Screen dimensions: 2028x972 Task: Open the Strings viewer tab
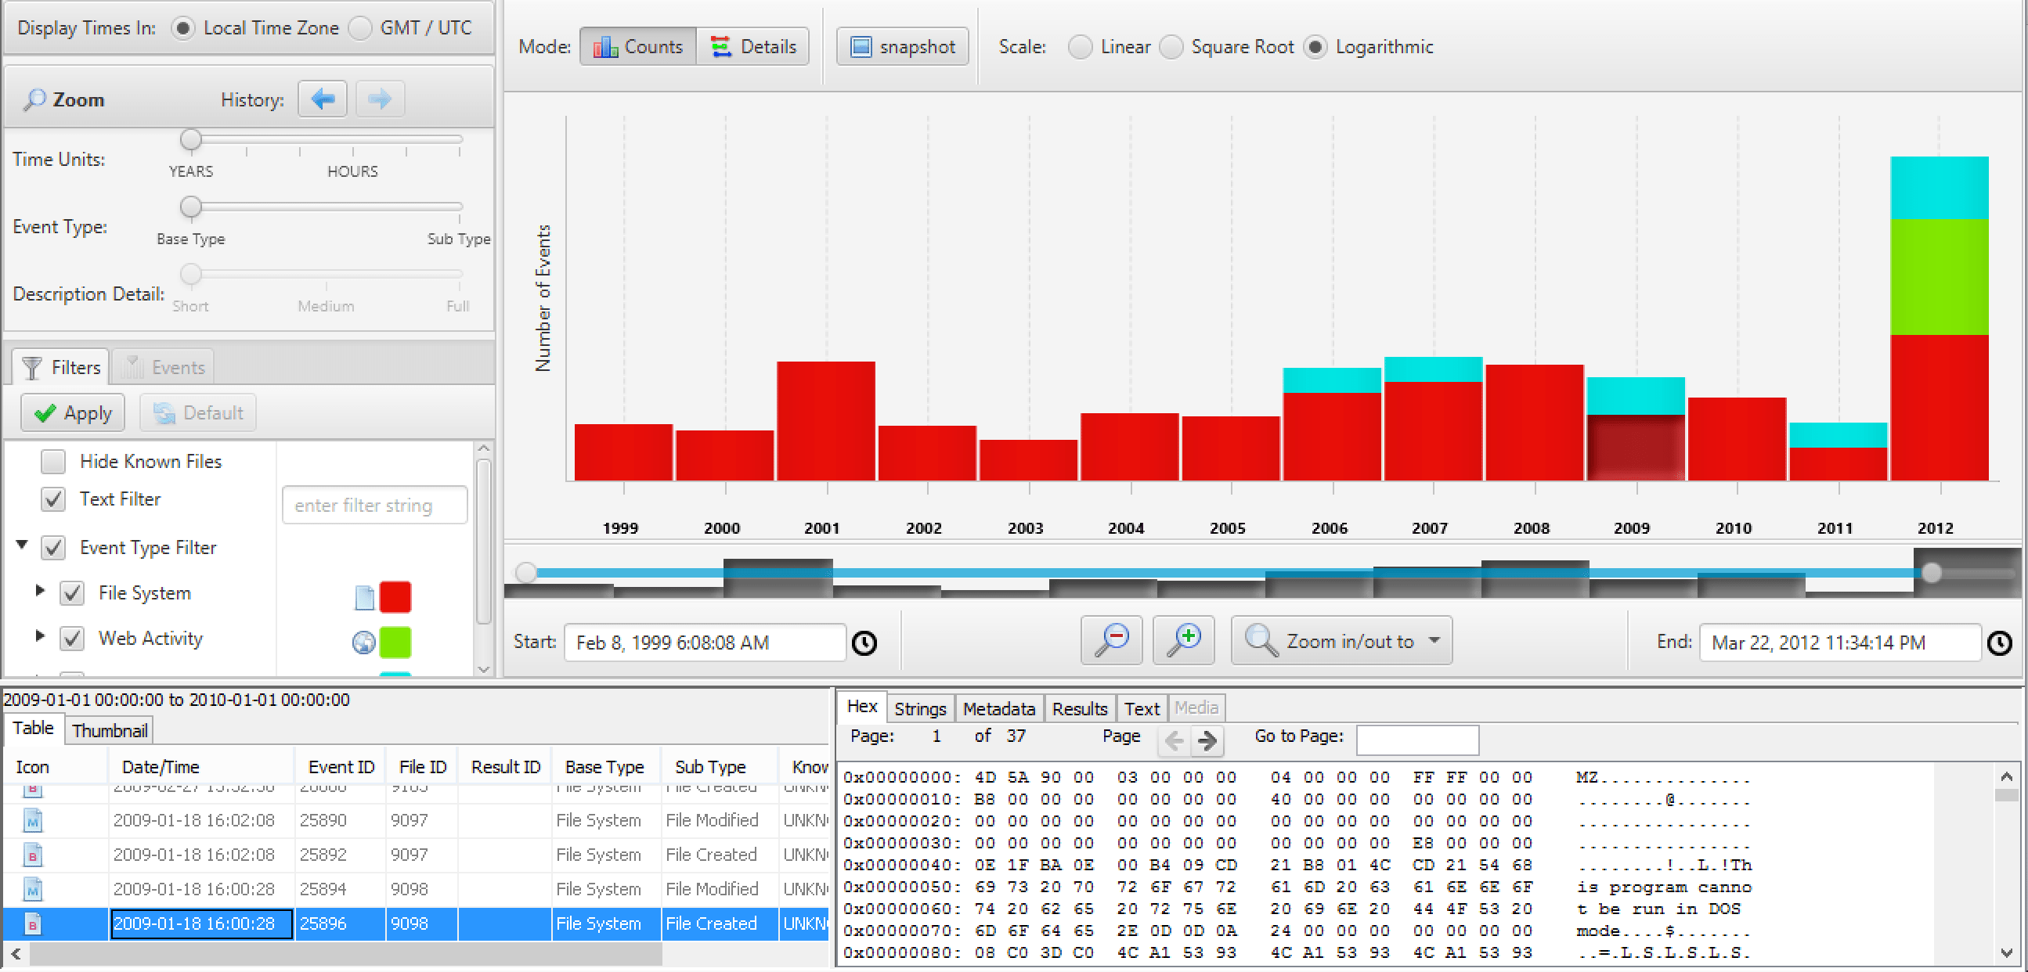point(920,709)
